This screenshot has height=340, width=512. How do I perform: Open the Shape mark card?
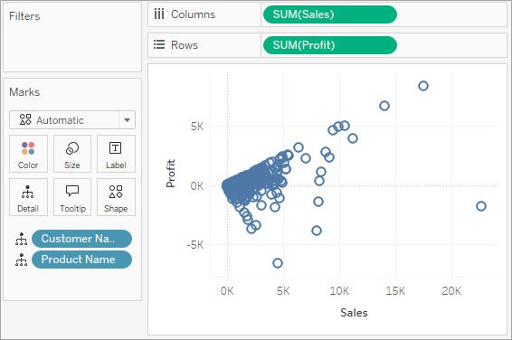[x=116, y=197]
